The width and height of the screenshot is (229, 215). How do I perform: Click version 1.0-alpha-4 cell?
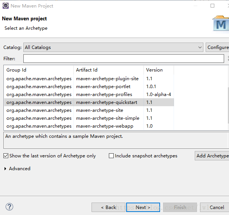click(159, 95)
